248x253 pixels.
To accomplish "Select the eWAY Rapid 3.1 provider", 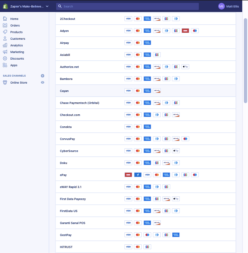I will [x=145, y=187].
